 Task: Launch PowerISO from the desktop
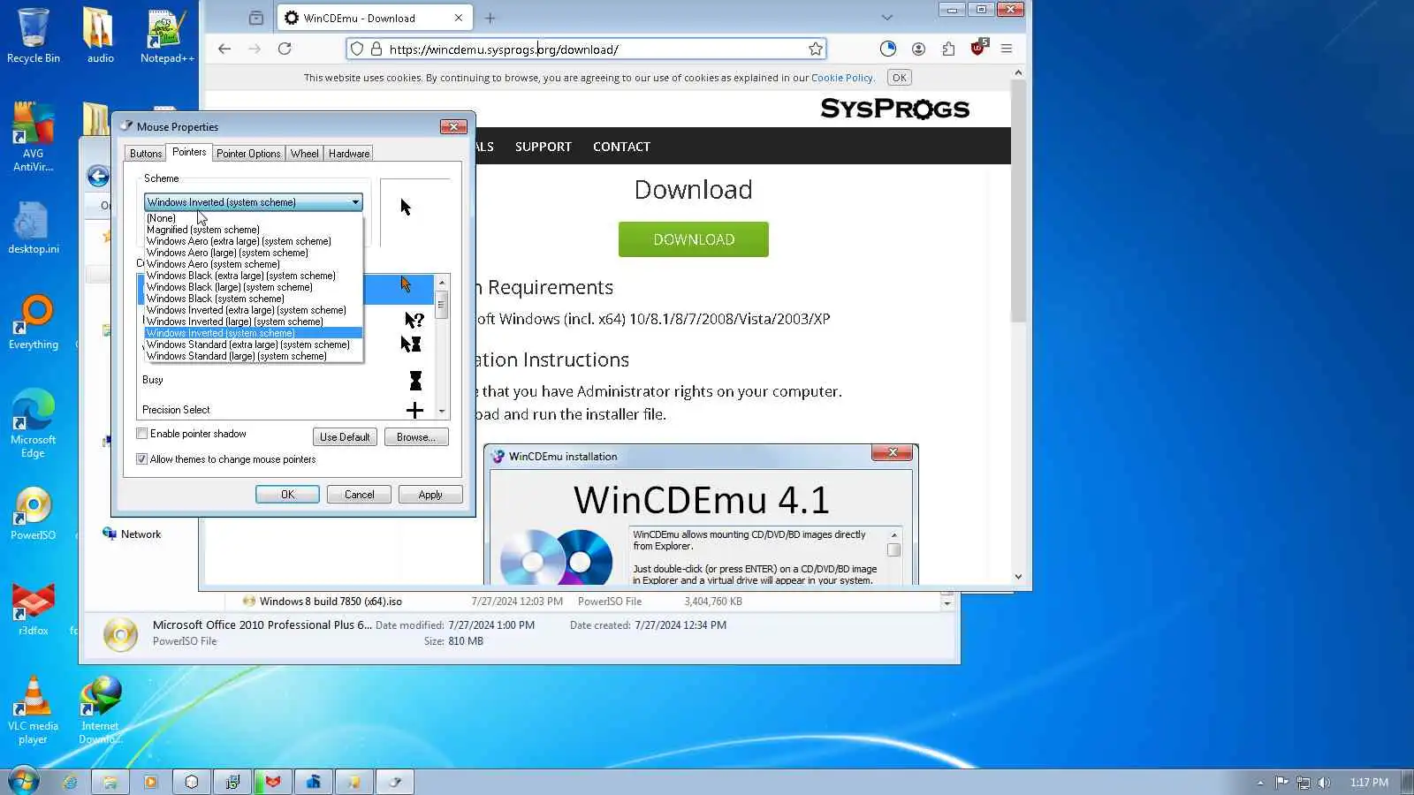(x=33, y=513)
